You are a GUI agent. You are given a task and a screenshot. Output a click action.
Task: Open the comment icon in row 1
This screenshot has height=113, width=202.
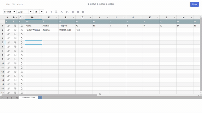pyautogui.click(x=15, y=26)
